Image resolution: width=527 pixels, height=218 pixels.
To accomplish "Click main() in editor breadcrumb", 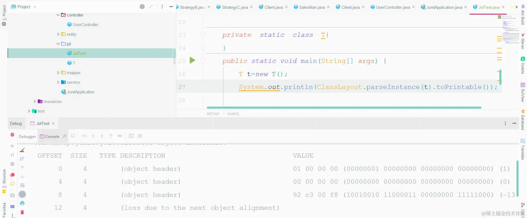I will click(233, 114).
